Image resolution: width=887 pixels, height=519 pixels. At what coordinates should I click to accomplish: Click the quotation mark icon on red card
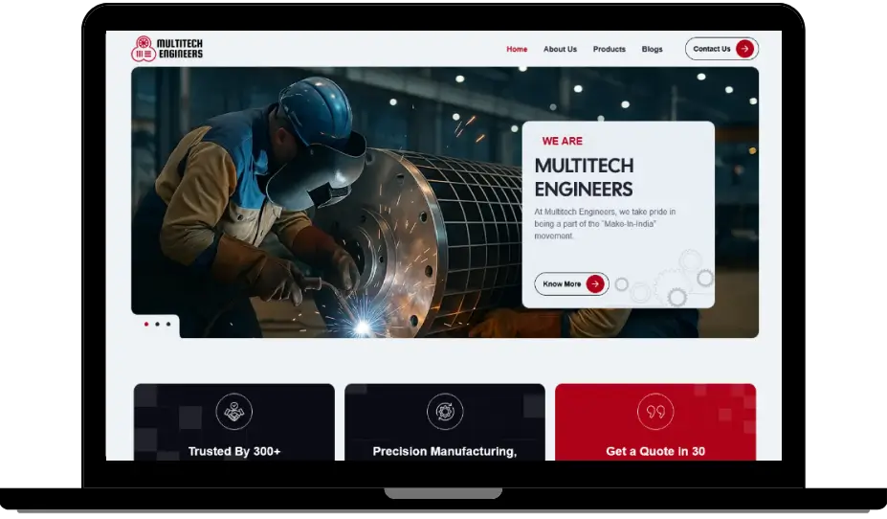[x=655, y=412]
